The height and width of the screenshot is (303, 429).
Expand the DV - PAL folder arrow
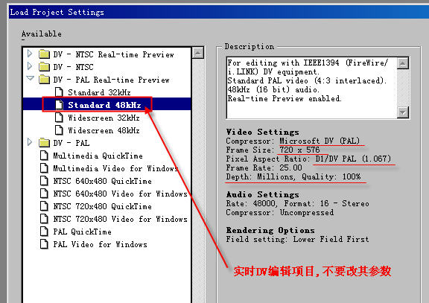(x=30, y=142)
